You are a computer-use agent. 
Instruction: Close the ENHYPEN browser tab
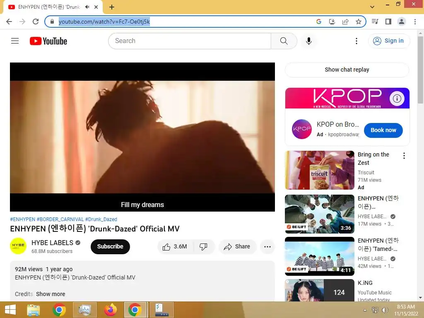tap(96, 7)
